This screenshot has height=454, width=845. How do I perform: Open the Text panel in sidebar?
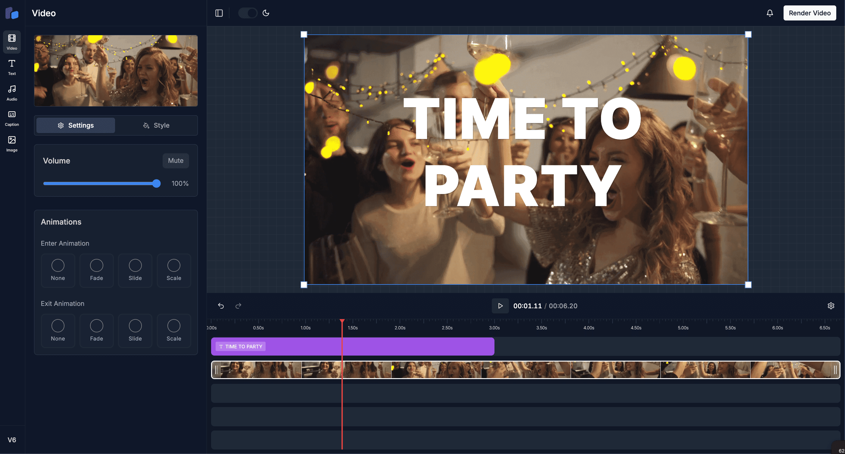[11, 67]
